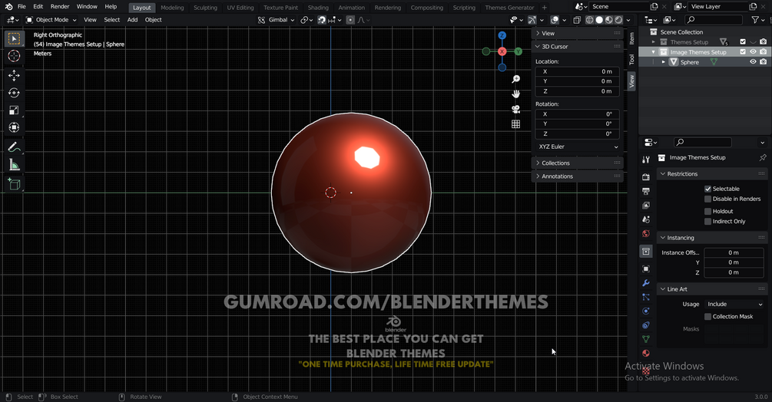Open the Object properties tab icon
This screenshot has height=402, width=772.
pos(646,269)
